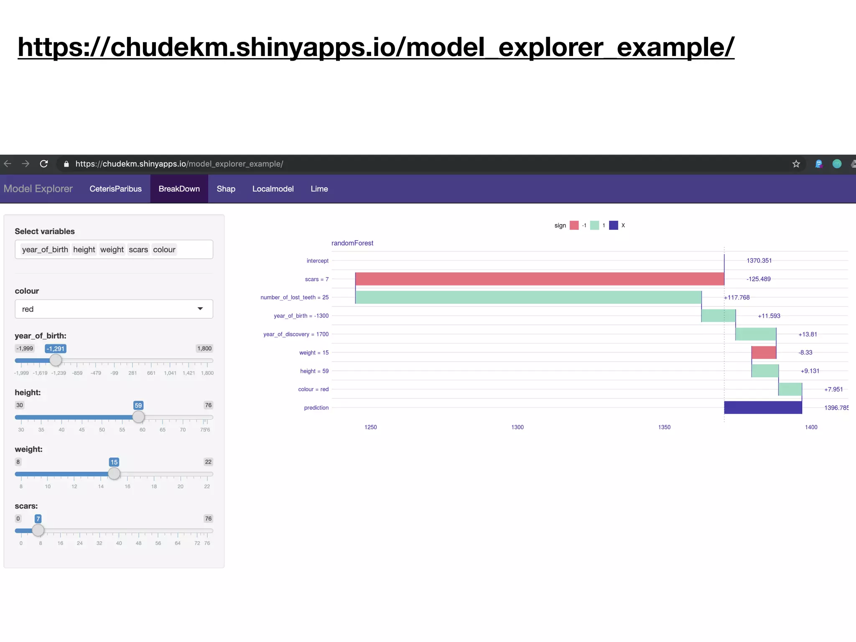Select the year_of_birth variable tag
The width and height of the screenshot is (856, 642).
[45, 250]
